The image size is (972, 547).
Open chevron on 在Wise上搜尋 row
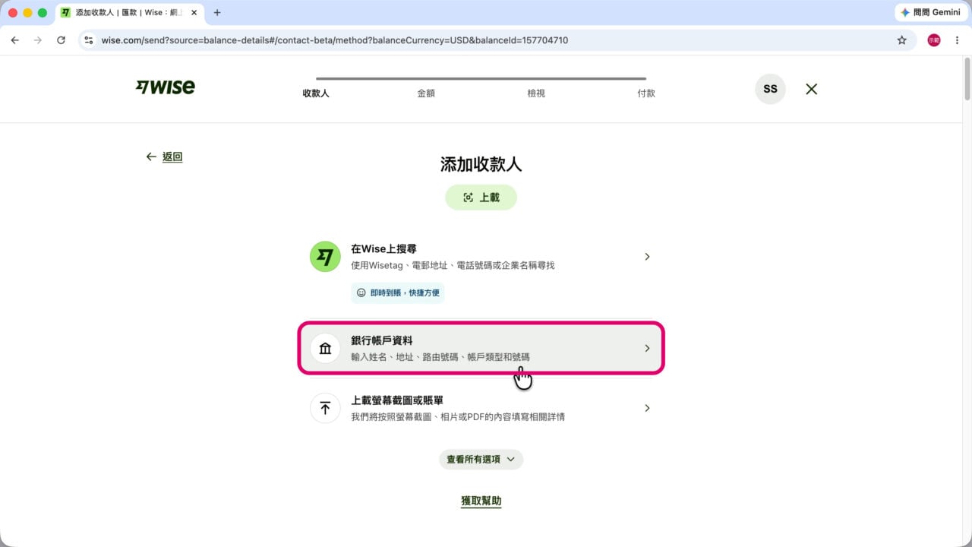pos(647,257)
